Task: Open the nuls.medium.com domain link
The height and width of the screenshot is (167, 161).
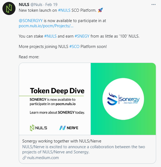Action: 43,158
